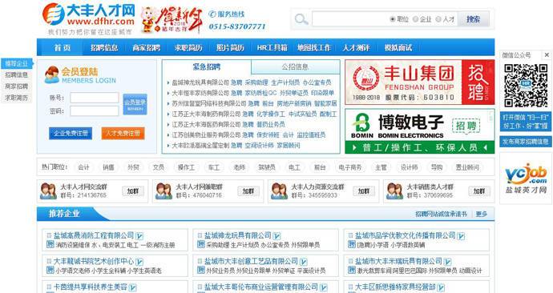Open the 招聘网站诚信承诺书 link
The height and width of the screenshot is (293, 553).
click(441, 214)
